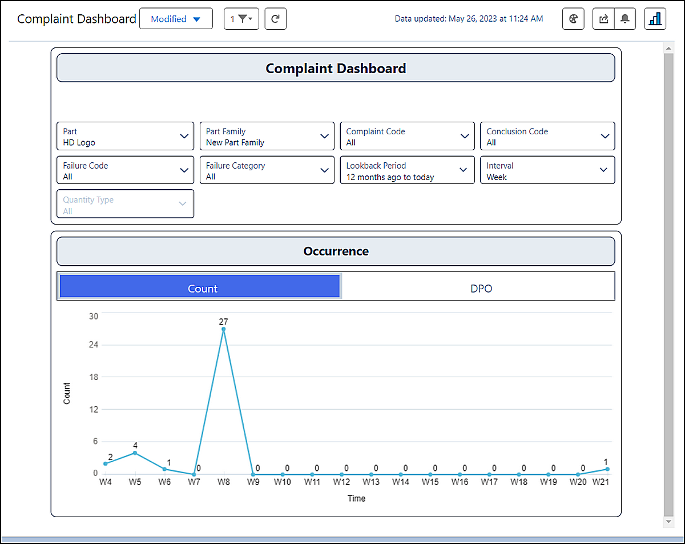Click the share dashboard icon
Image resolution: width=685 pixels, height=544 pixels.
point(603,19)
